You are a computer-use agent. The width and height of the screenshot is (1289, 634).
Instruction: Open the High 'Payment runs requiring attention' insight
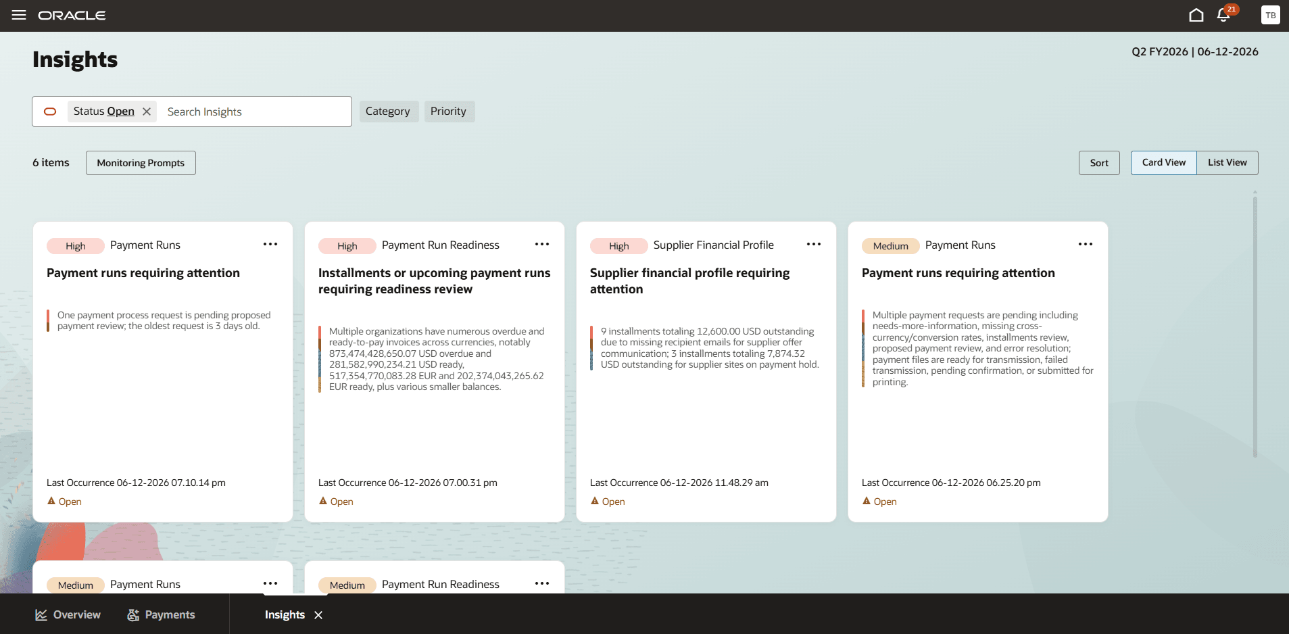point(143,273)
